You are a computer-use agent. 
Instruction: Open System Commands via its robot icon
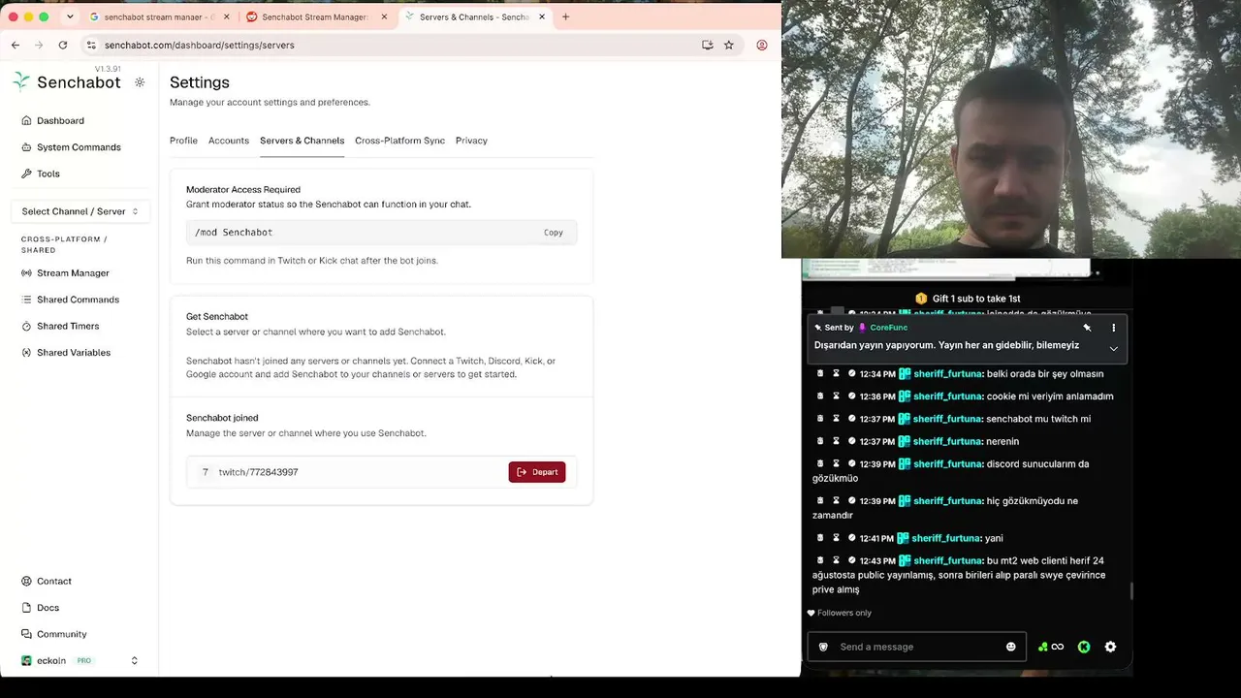click(27, 147)
